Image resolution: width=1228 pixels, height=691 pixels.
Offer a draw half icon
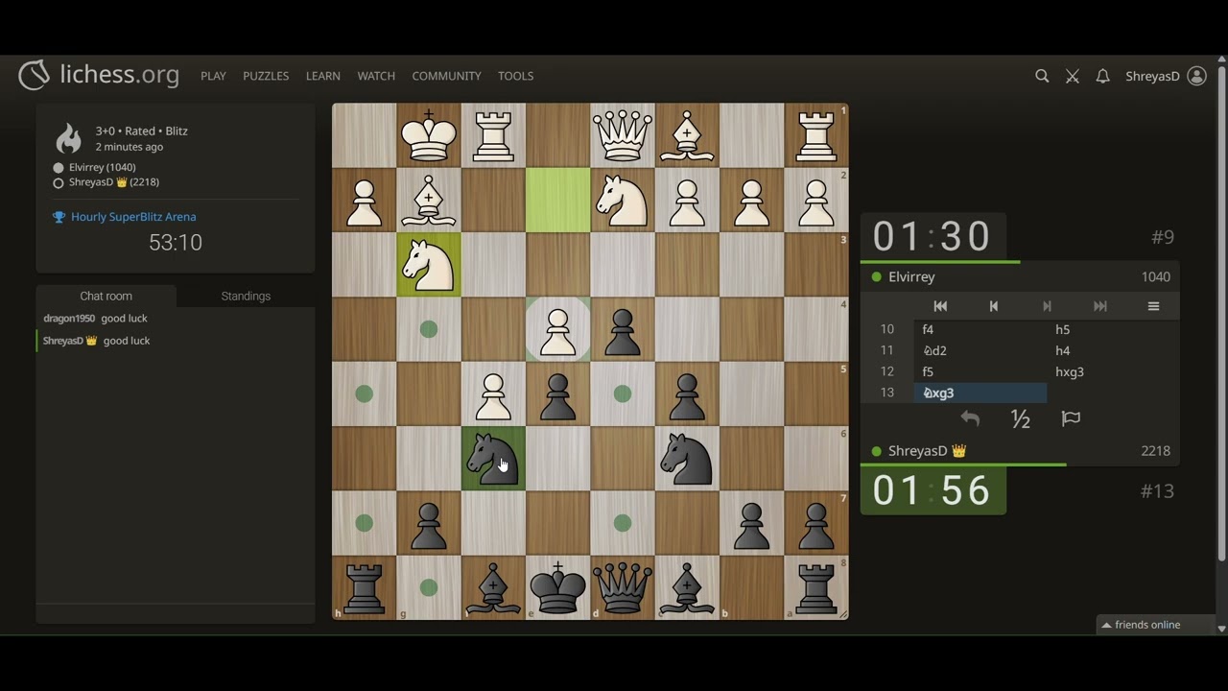(1021, 419)
